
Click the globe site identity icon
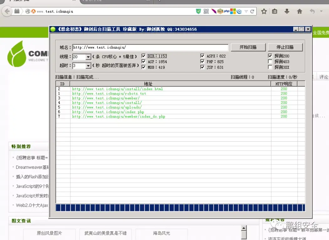click(28, 11)
